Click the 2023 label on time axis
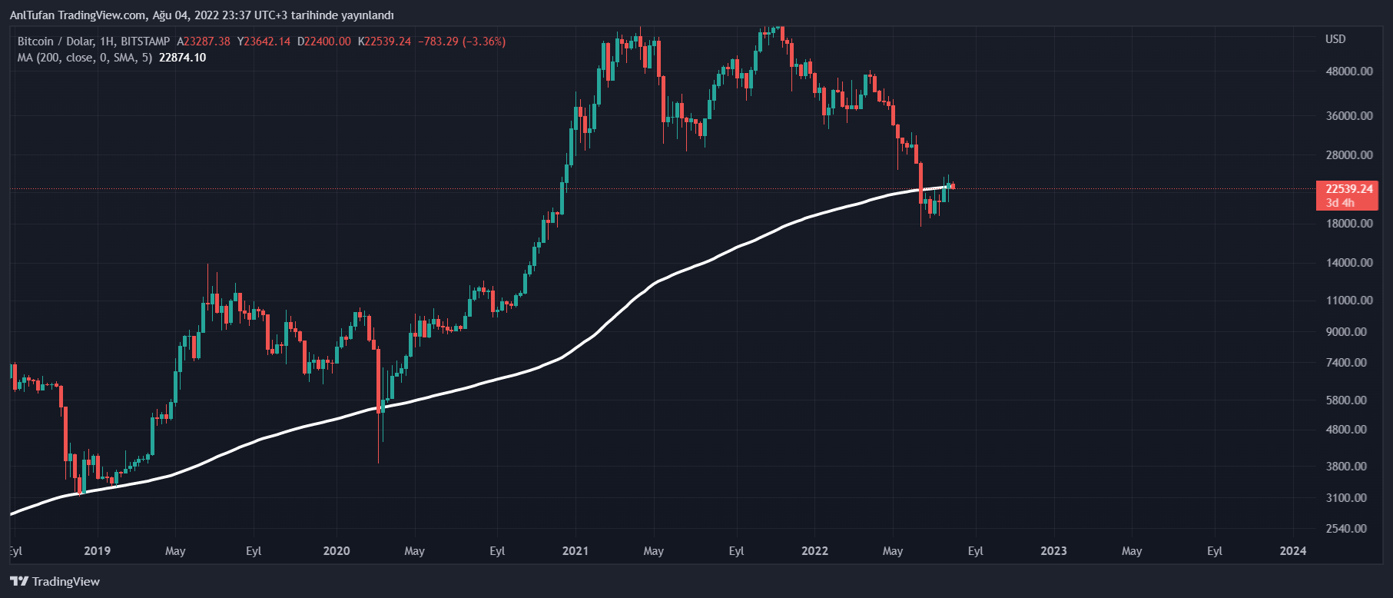 pyautogui.click(x=1053, y=551)
